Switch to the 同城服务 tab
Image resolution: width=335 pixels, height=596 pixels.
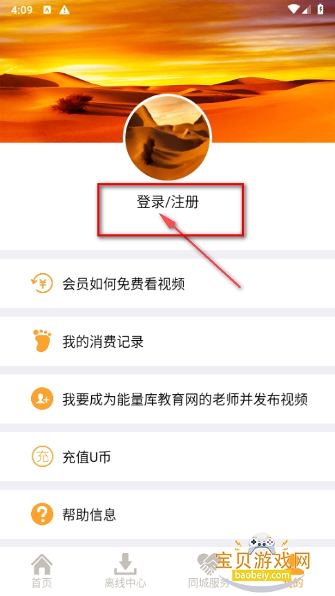[209, 571]
